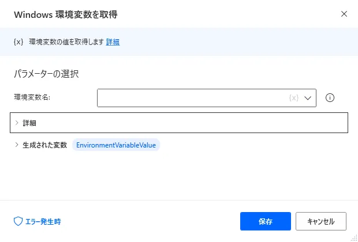Click the info icon beside 環境変数名
358x242 pixels.
(x=330, y=98)
